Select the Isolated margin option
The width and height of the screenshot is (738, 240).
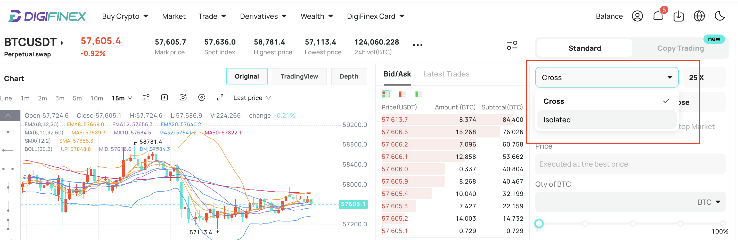[606, 119]
